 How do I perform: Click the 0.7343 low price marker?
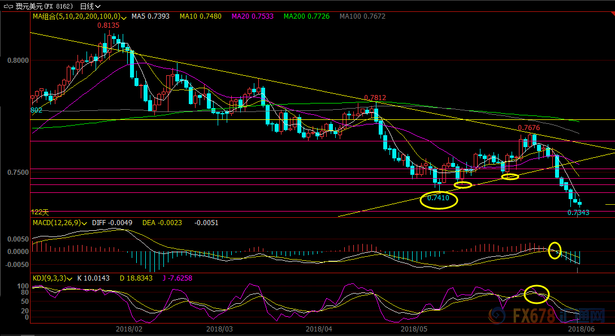pos(578,213)
